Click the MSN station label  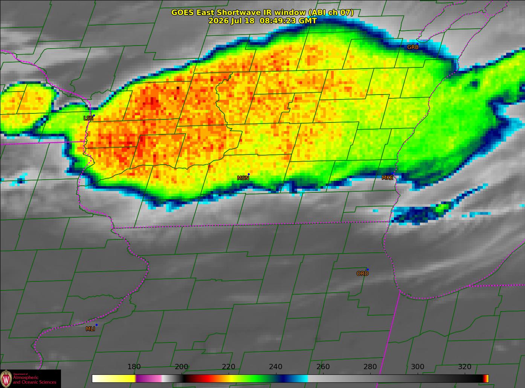243,178
